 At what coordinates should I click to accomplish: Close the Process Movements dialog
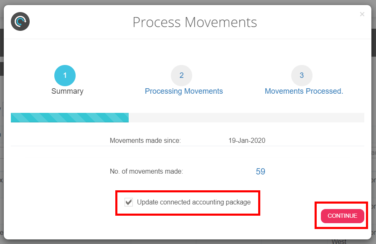pyautogui.click(x=362, y=15)
